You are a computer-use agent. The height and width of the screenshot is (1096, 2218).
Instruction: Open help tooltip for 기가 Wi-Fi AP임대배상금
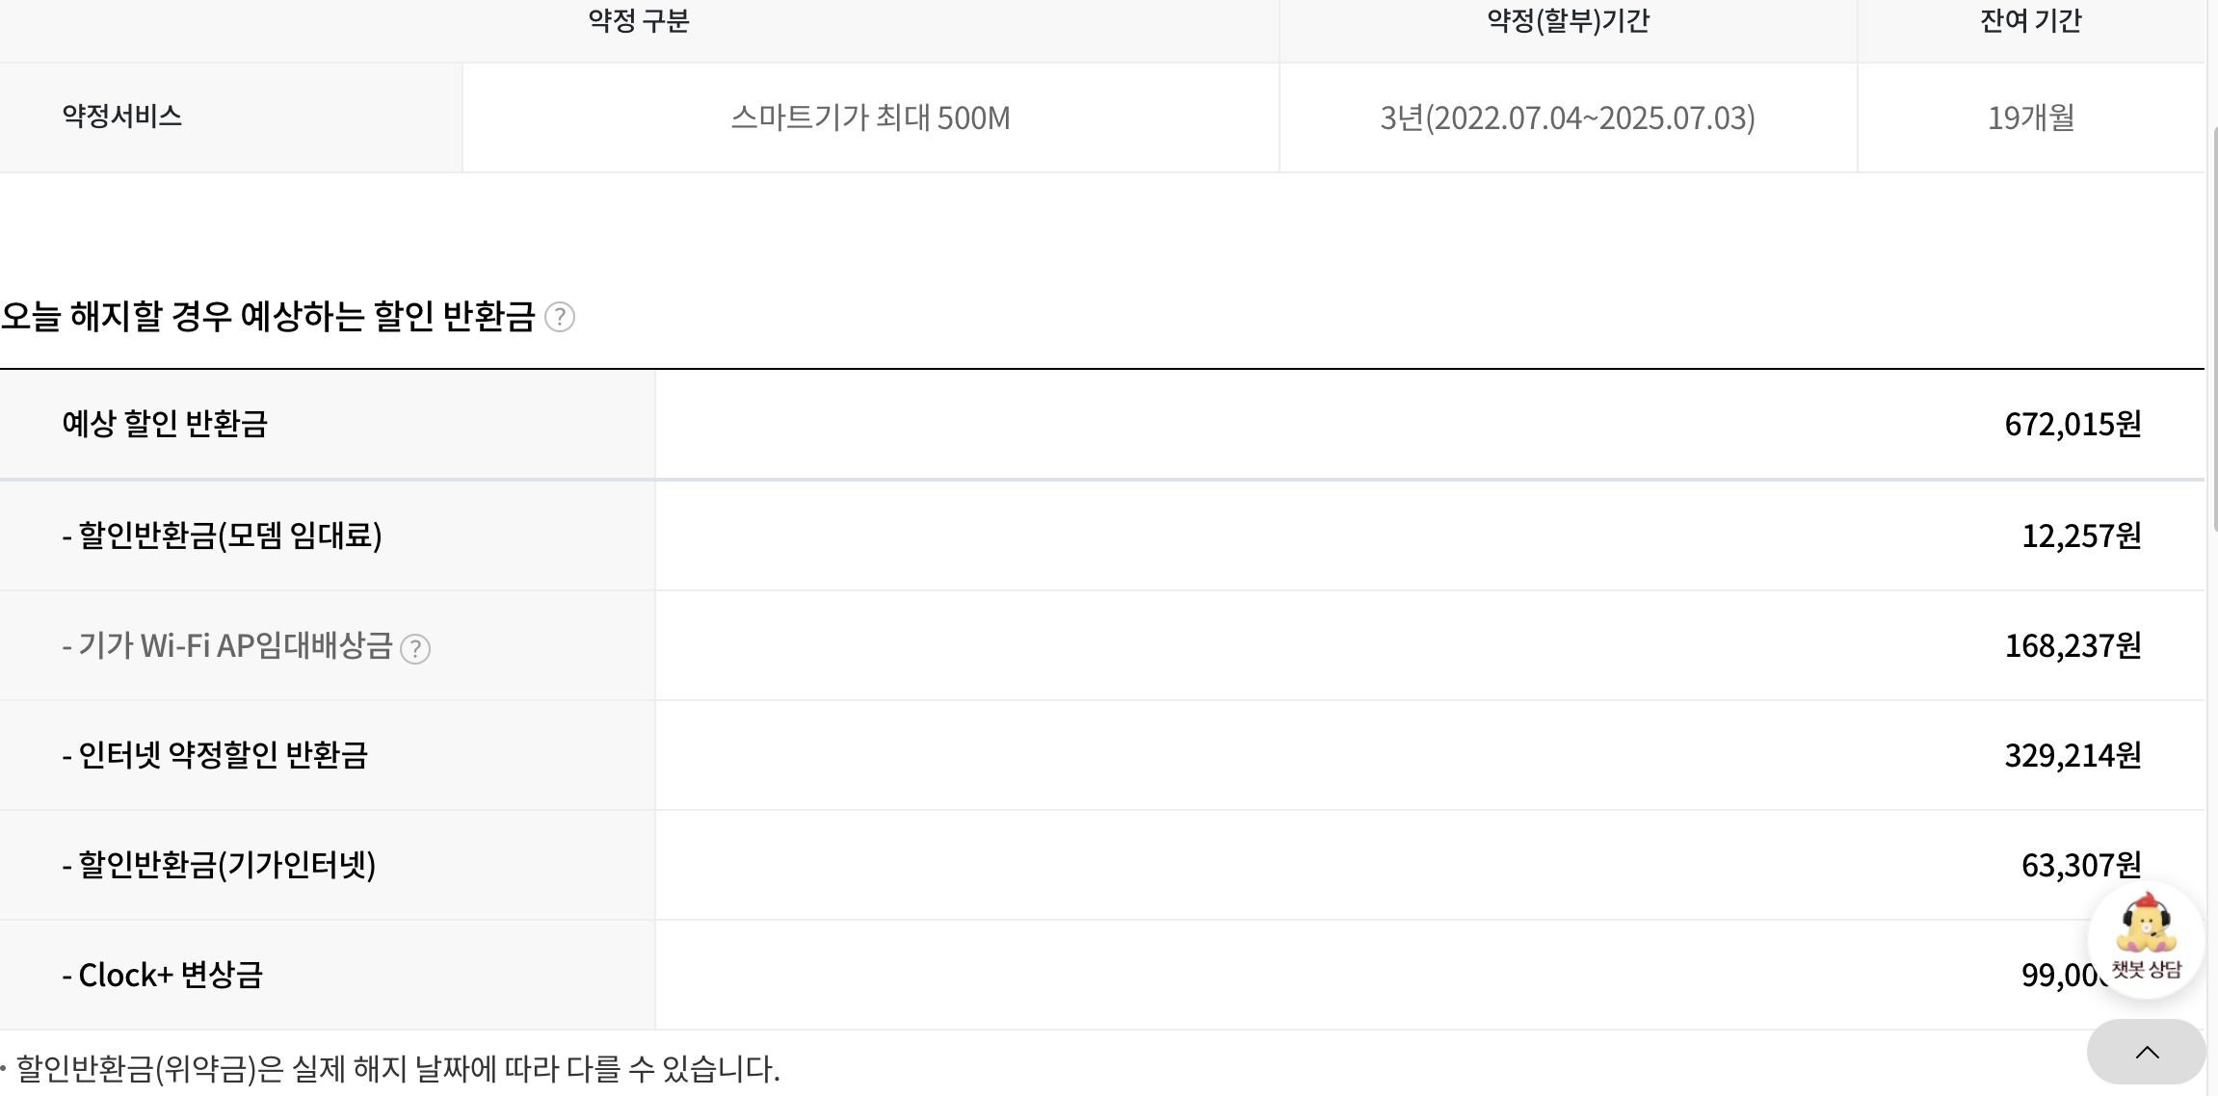pyautogui.click(x=415, y=648)
